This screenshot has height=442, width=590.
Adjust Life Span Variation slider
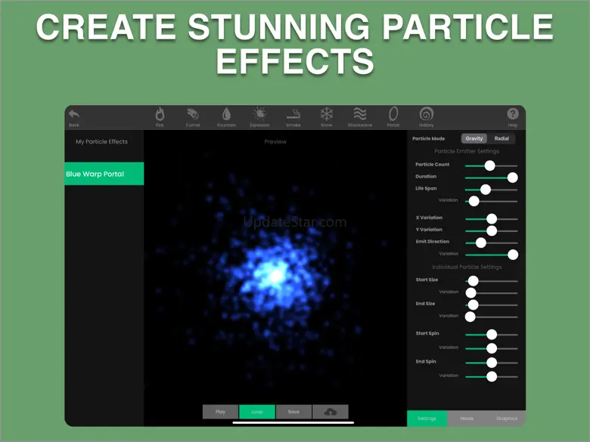tap(491, 201)
